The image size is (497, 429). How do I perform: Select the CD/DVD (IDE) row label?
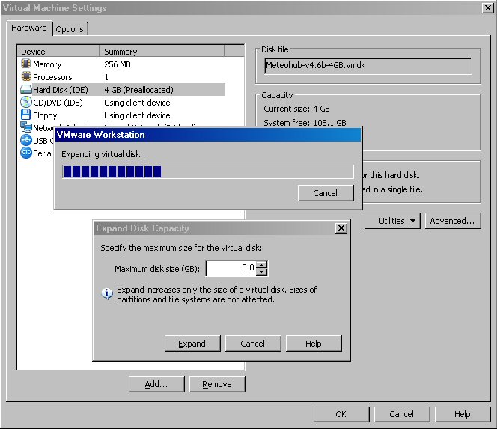[x=58, y=103]
